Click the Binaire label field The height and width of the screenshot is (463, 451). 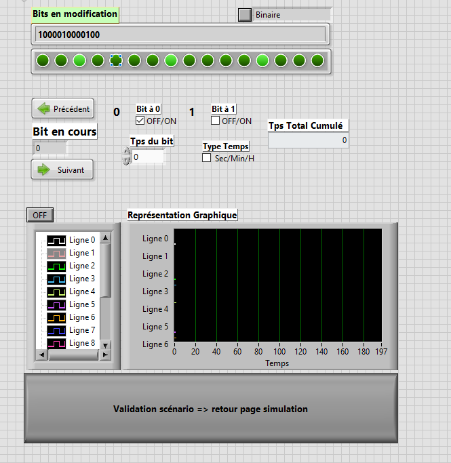[292, 15]
